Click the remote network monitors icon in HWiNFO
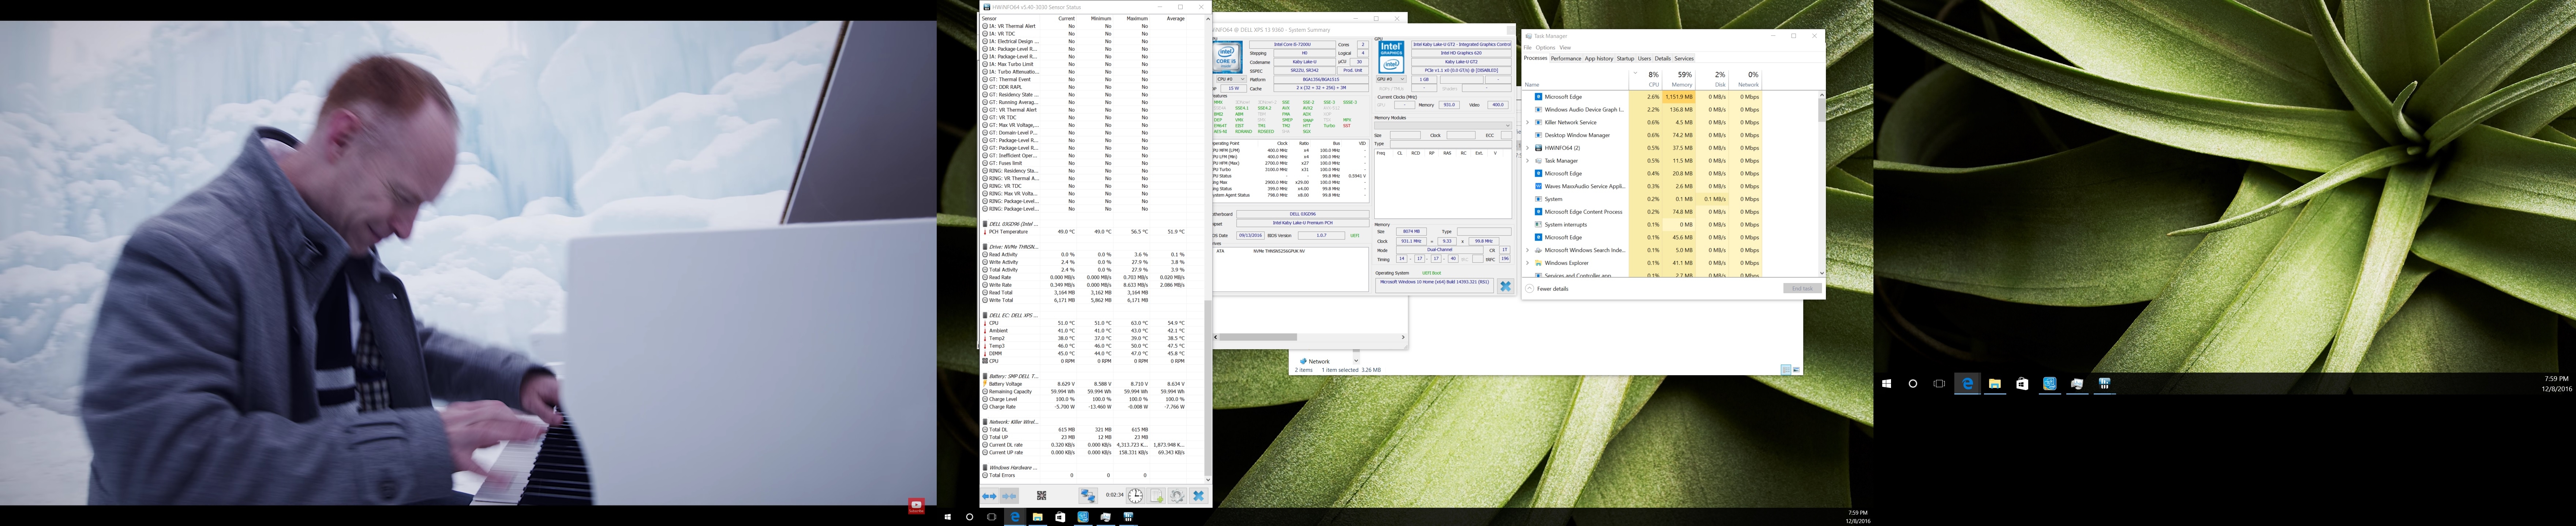 (1088, 496)
